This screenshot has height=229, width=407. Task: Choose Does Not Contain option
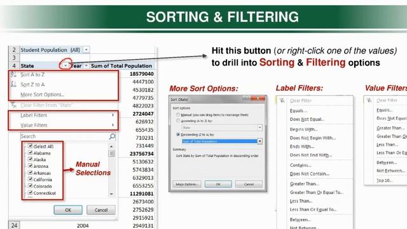coord(310,174)
